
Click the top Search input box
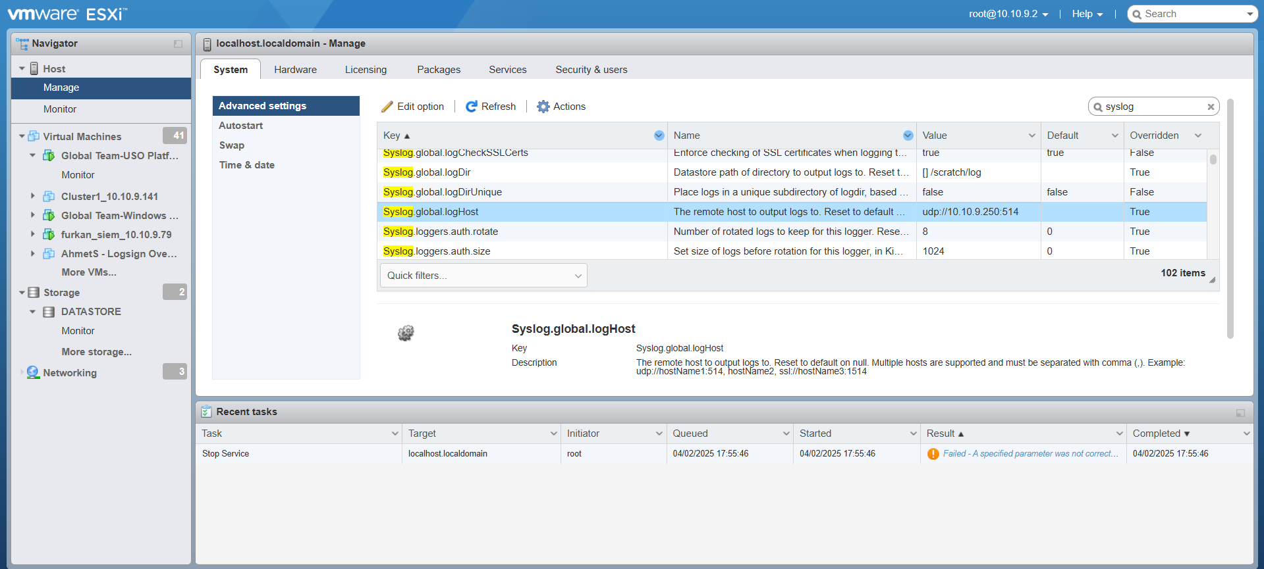[1194, 14]
